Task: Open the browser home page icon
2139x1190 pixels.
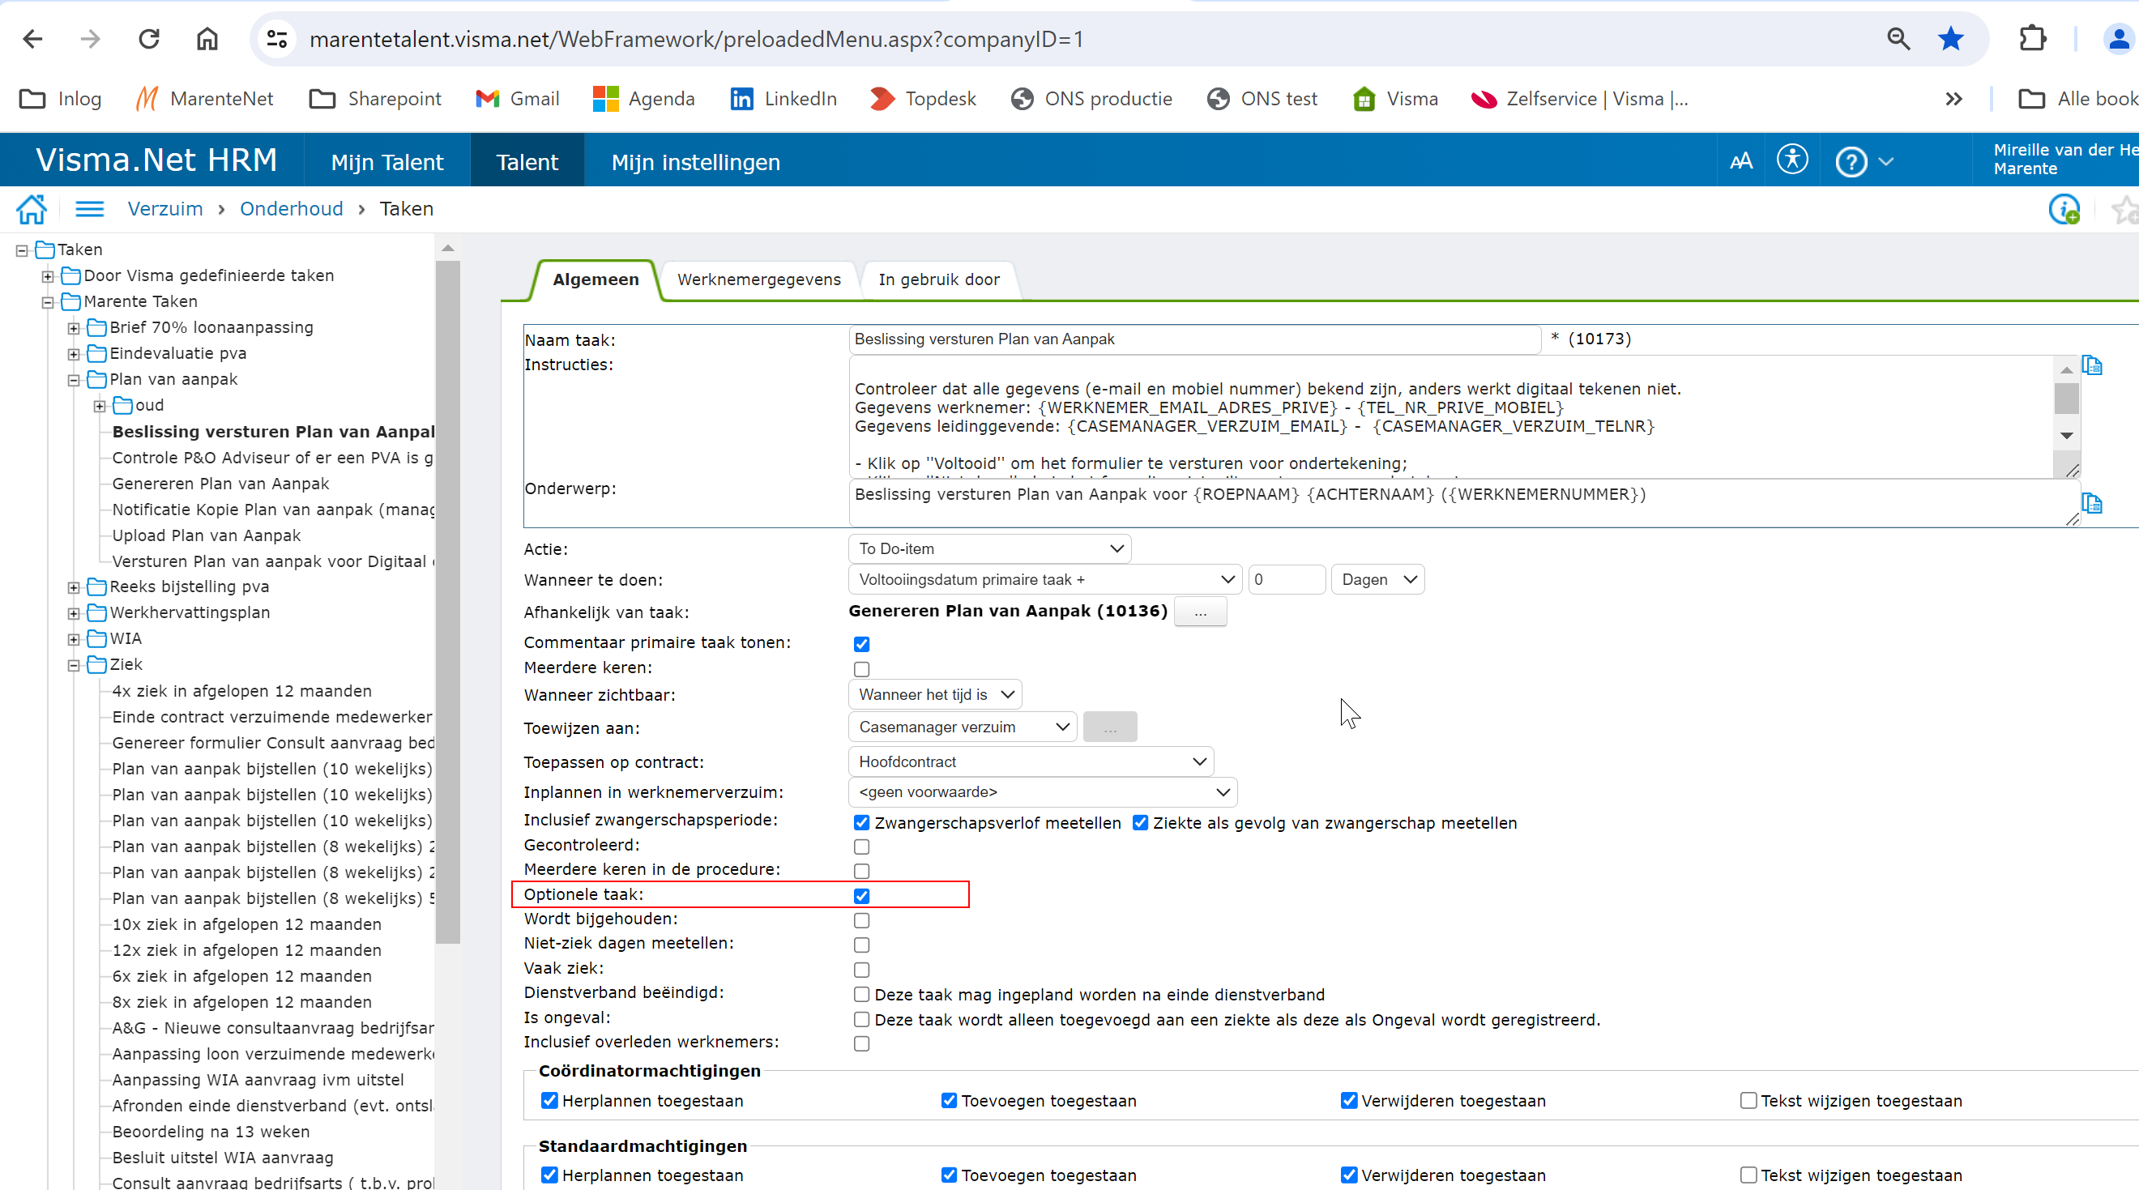Action: [207, 39]
